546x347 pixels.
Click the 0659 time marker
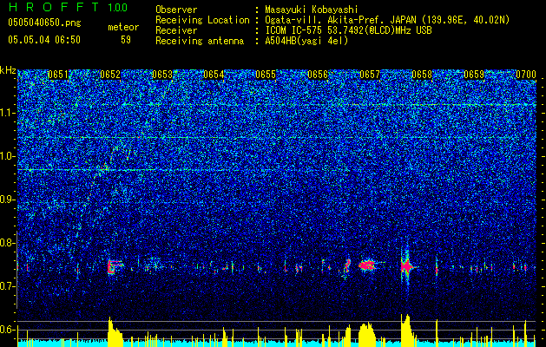click(x=474, y=75)
